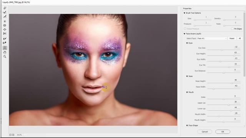Screen dimensions: 246x138
Task: Open the Select Face dropdown
Action: point(212,38)
